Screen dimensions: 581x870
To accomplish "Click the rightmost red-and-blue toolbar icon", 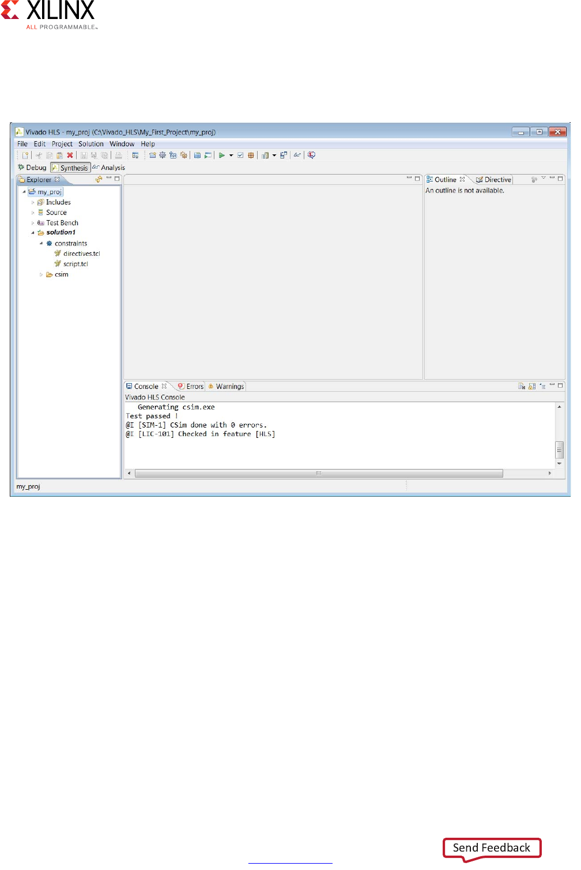I will [311, 155].
